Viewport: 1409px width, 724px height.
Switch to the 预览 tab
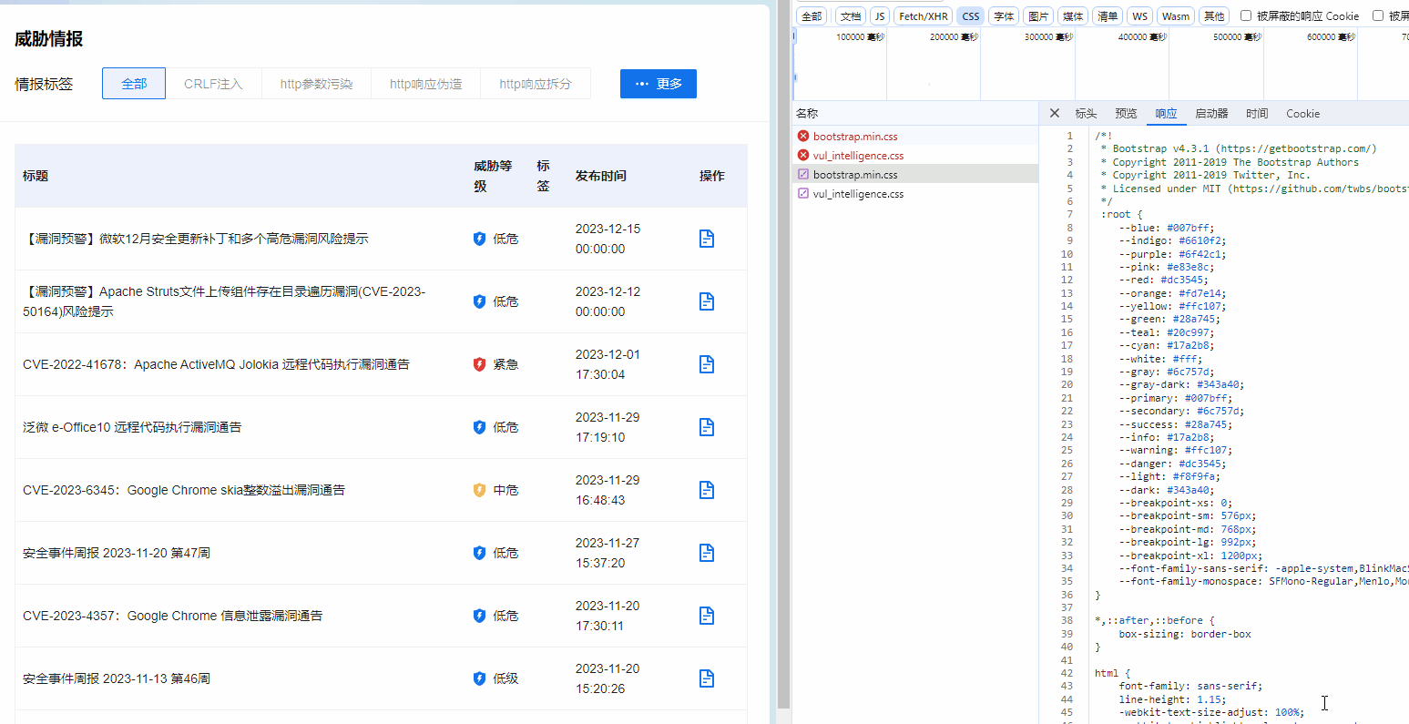[x=1126, y=113]
